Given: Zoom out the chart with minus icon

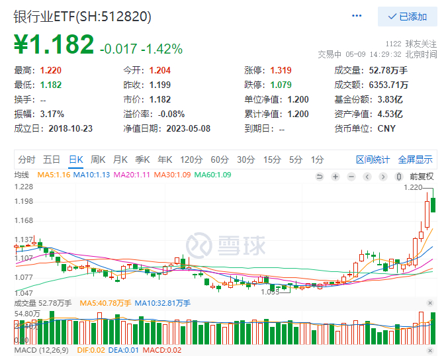Looking at the screenshot, I should (351, 177).
